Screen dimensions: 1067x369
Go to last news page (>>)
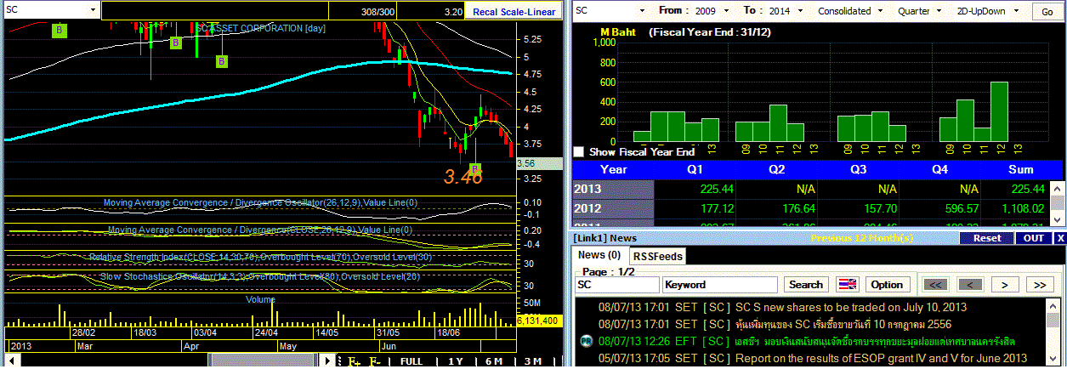(x=1040, y=285)
